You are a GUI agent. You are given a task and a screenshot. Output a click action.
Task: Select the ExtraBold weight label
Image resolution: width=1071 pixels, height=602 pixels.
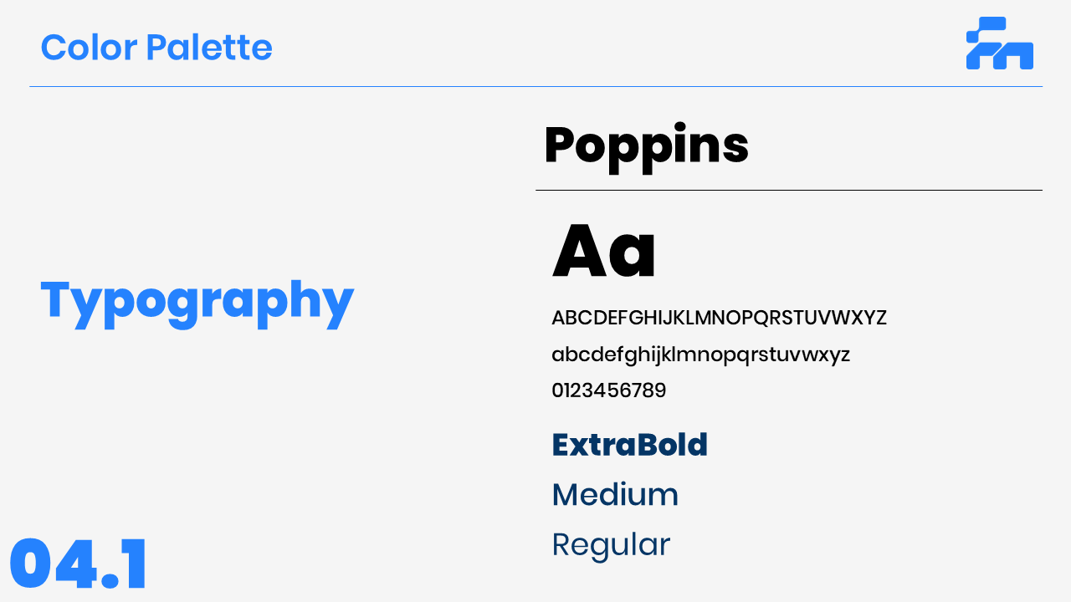point(629,445)
